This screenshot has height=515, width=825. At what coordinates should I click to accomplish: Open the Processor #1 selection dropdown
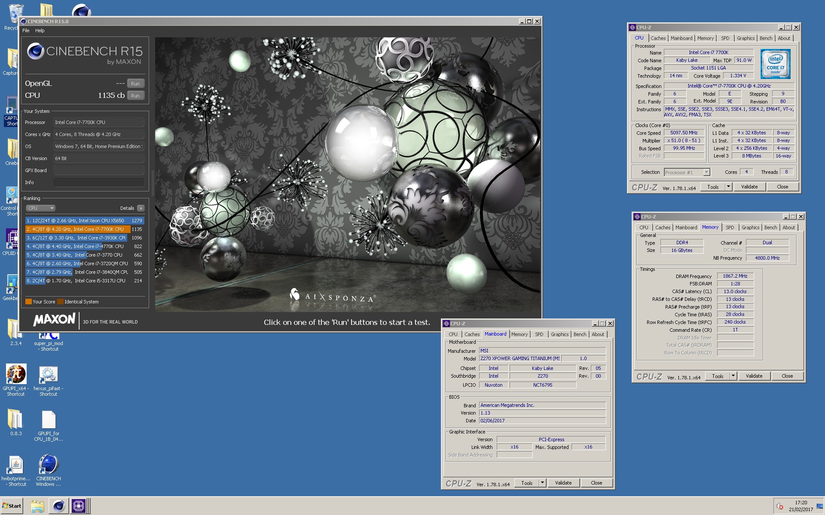[x=687, y=173]
